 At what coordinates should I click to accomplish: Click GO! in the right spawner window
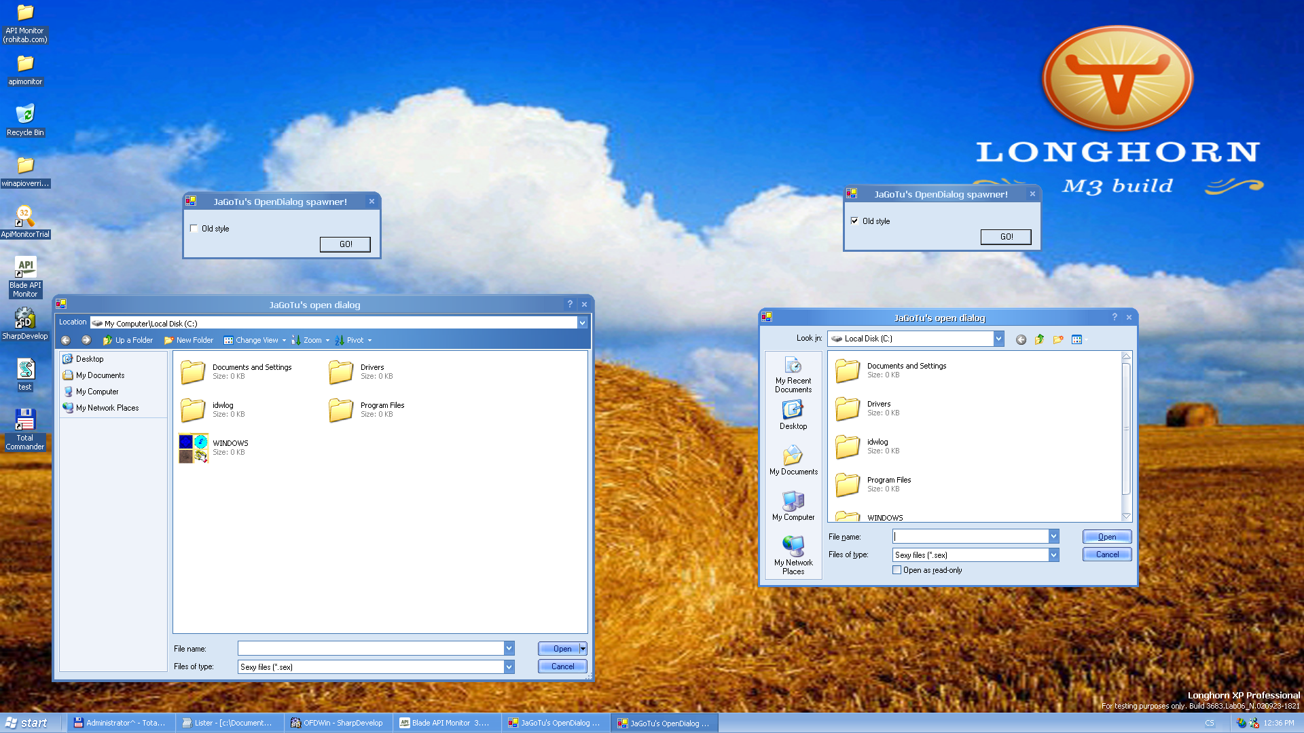[1006, 237]
